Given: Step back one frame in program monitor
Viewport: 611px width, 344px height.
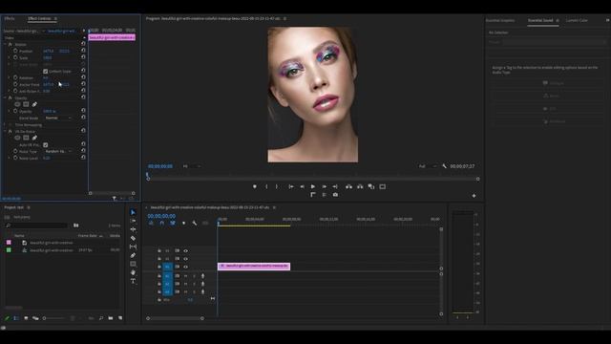Looking at the screenshot, I should click(302, 187).
